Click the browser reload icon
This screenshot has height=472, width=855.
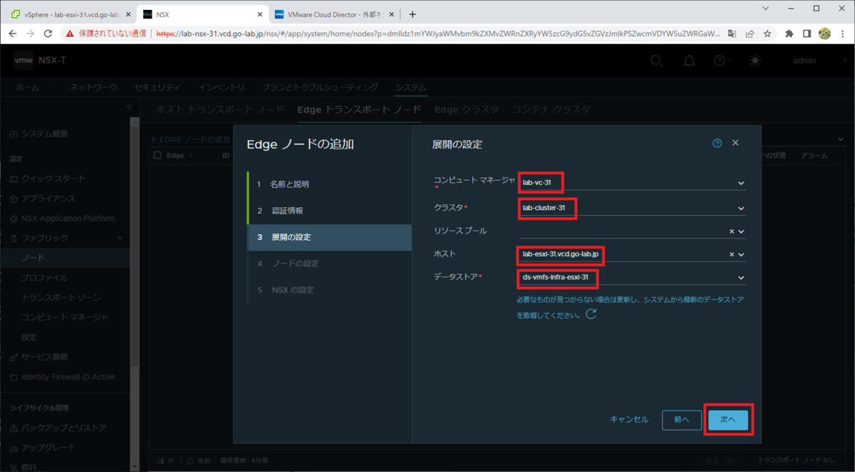tap(48, 33)
